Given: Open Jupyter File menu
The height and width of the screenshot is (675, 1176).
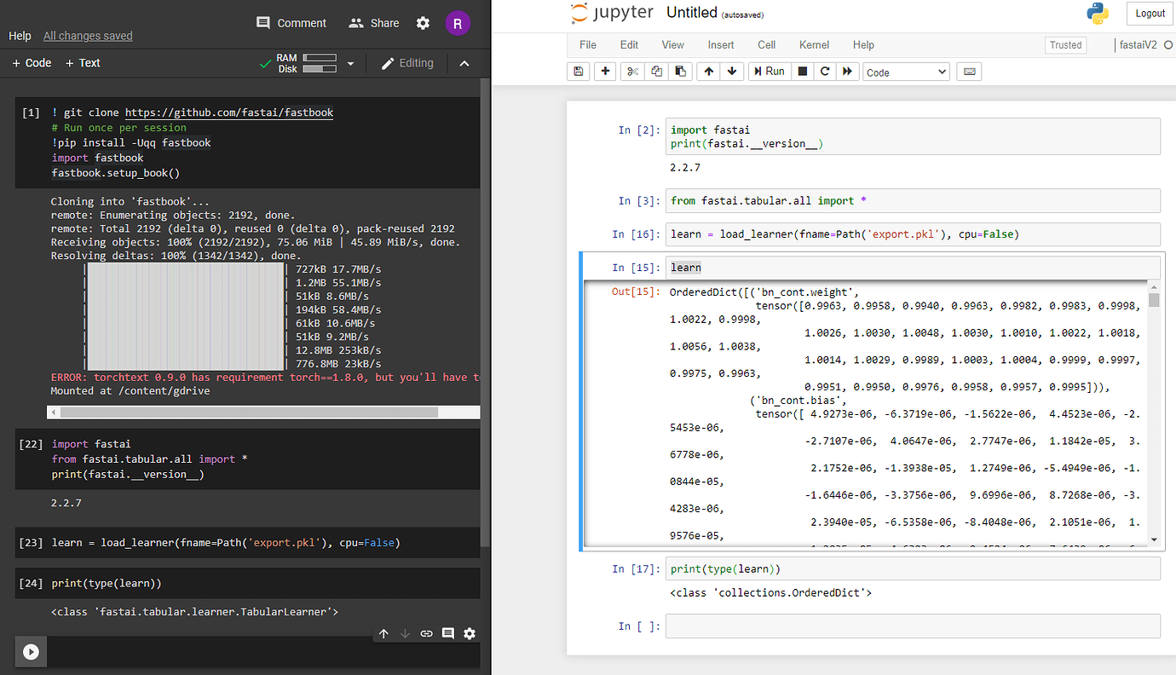Looking at the screenshot, I should point(588,45).
